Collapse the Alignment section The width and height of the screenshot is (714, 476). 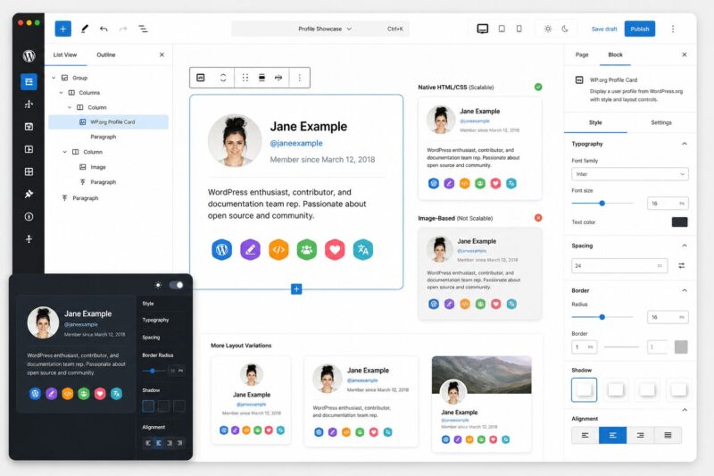(x=684, y=411)
